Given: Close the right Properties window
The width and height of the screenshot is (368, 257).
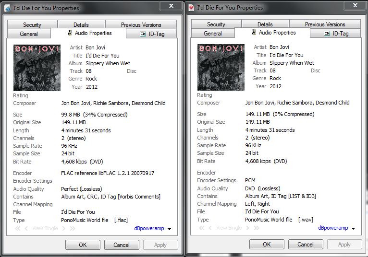Looking at the screenshot, I should (356, 5).
